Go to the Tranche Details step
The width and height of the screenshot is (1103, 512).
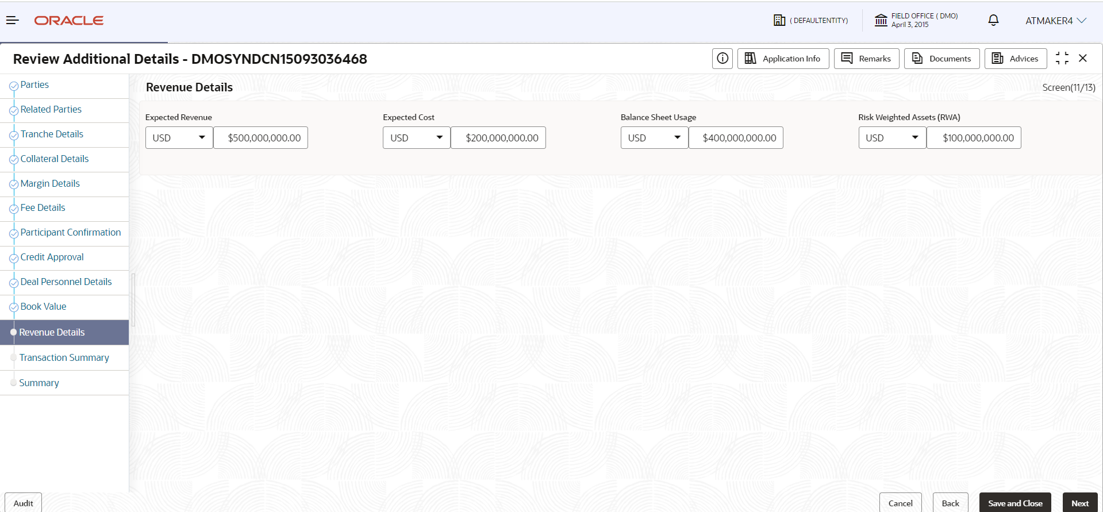pyautogui.click(x=52, y=134)
